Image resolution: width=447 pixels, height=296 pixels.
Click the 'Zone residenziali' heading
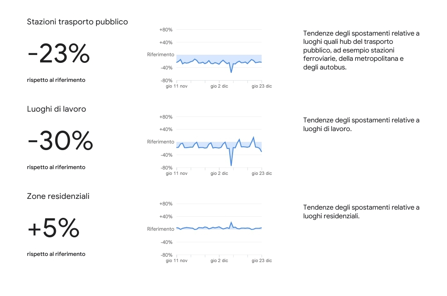pos(58,196)
